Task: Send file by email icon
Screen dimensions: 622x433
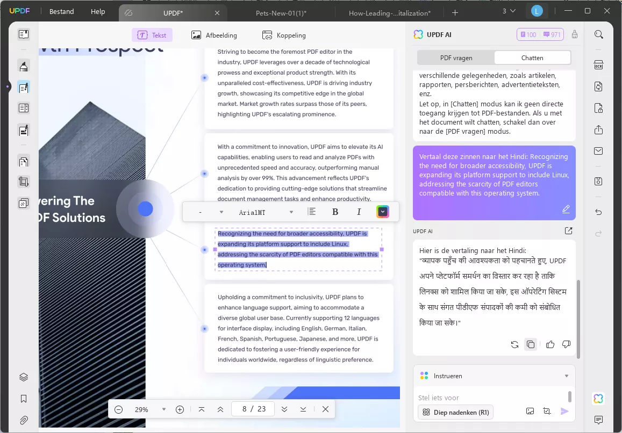Action: 598,151
